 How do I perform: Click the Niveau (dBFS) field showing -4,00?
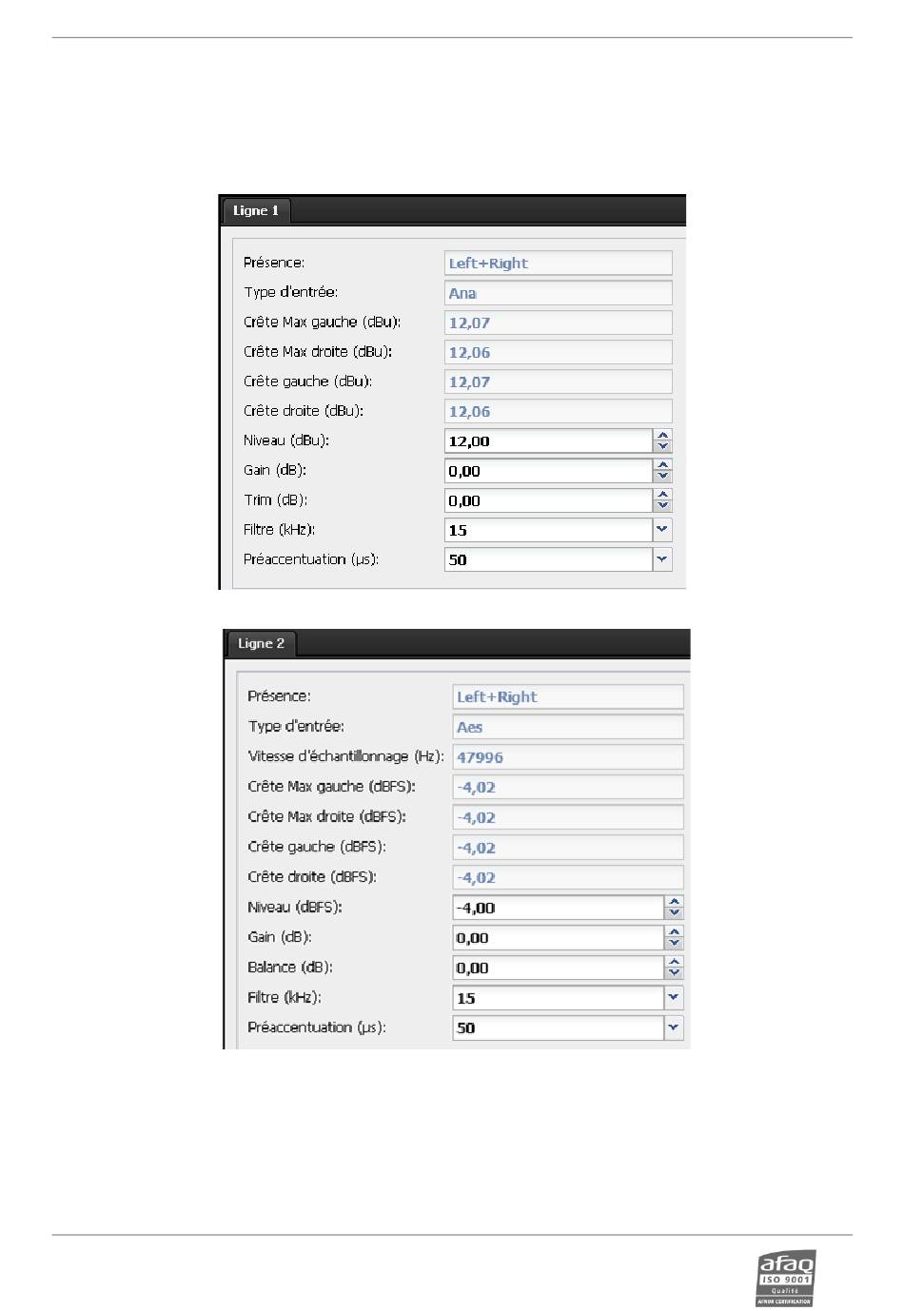558,908
